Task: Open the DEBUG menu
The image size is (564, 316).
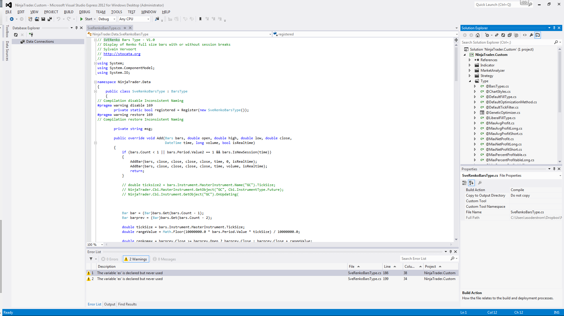Action: click(x=85, y=12)
